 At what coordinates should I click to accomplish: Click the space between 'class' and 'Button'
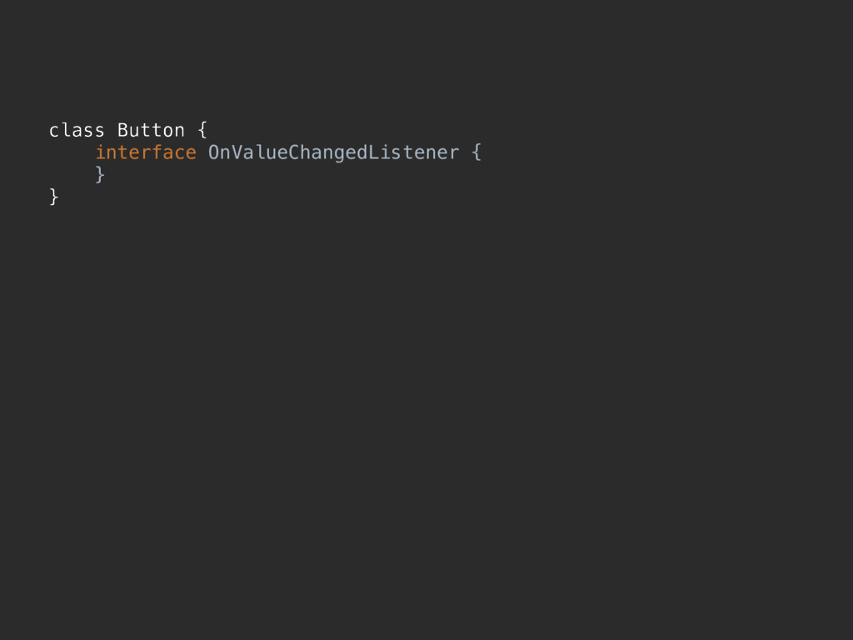point(111,130)
